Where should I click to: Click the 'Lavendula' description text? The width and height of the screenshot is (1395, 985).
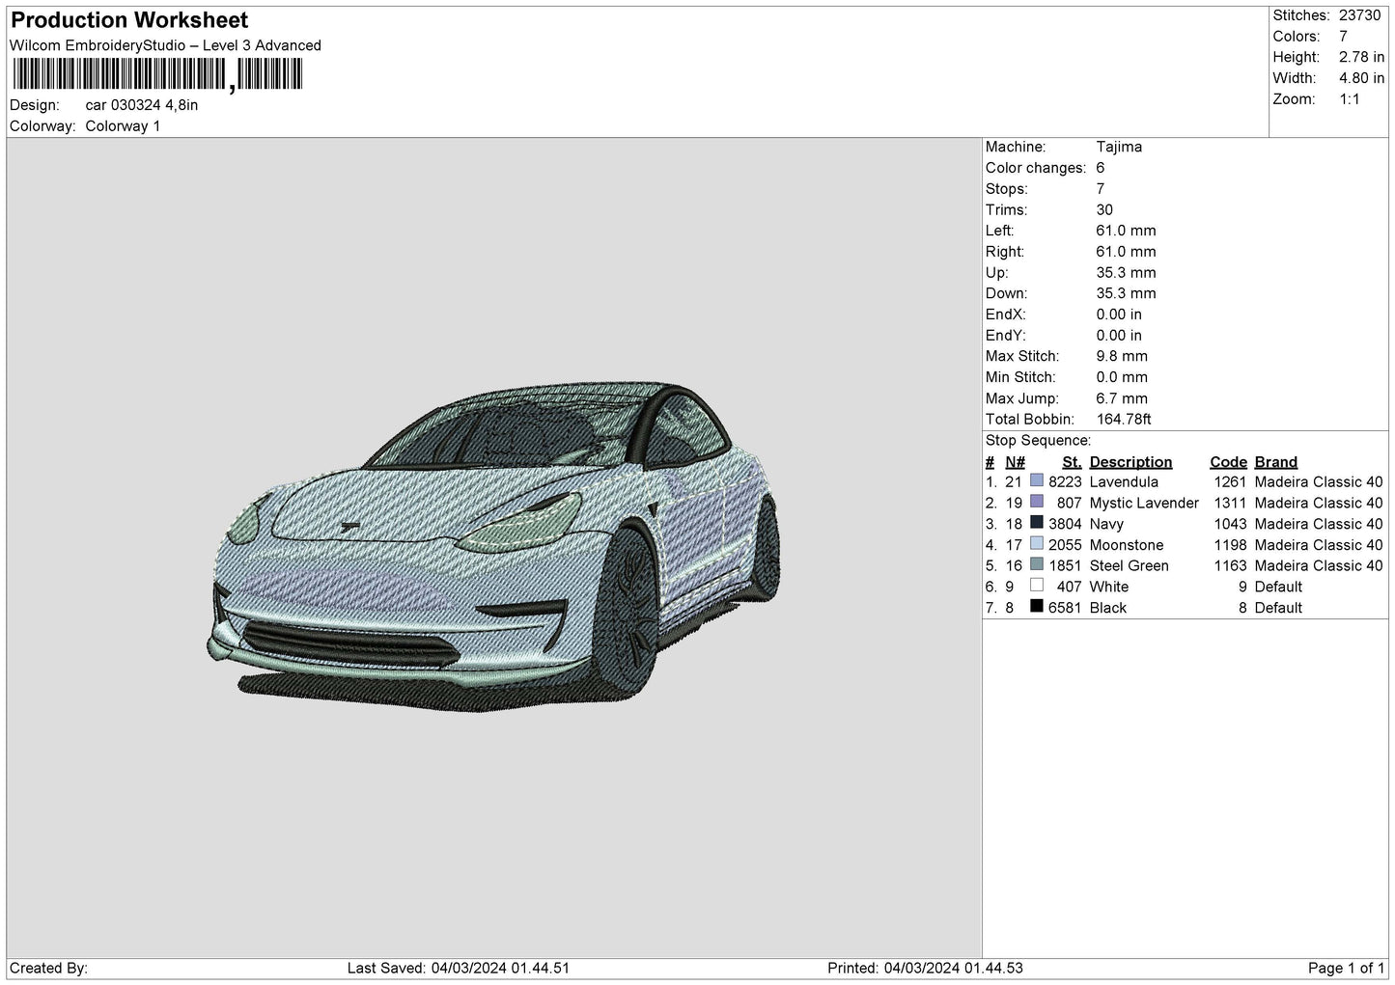[x=1124, y=482]
